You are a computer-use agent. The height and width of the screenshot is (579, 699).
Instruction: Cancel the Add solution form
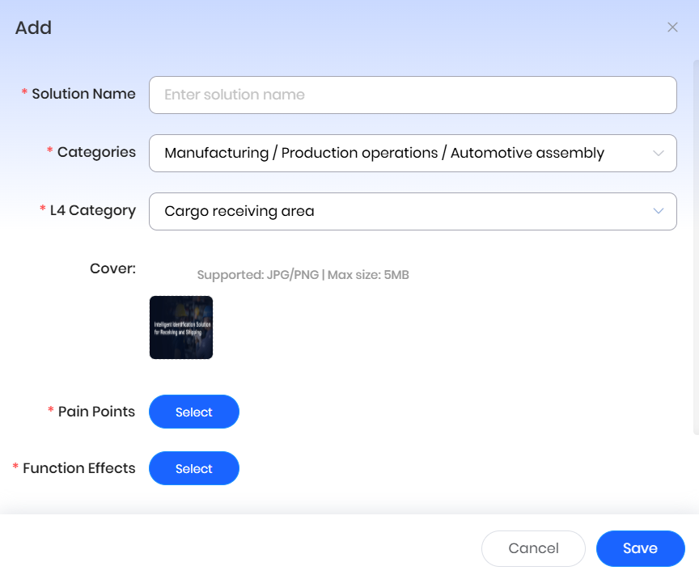click(533, 548)
